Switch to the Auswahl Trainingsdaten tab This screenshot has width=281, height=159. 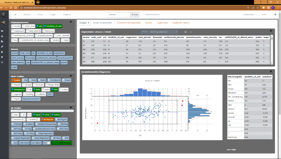tap(129, 23)
